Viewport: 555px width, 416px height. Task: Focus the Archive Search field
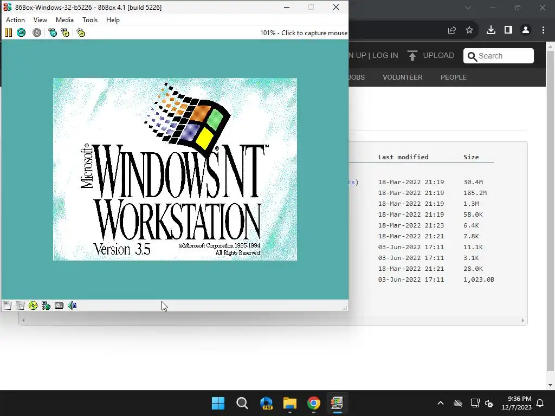(499, 56)
